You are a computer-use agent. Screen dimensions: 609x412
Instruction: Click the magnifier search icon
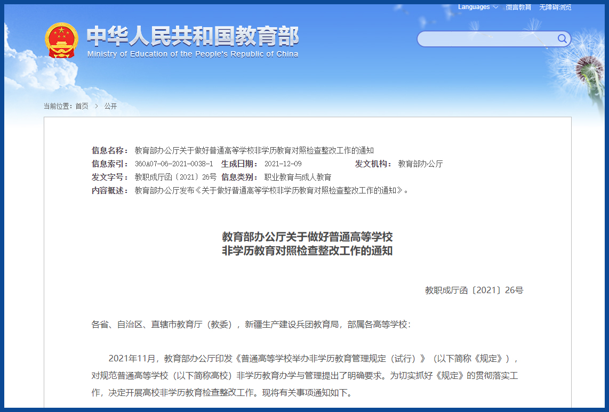(562, 38)
